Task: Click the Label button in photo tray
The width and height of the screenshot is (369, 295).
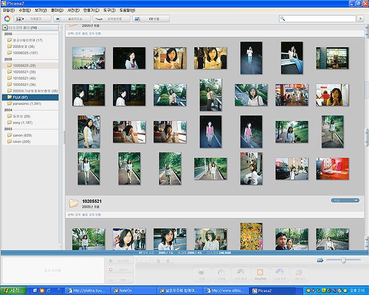Action: (x=120, y=279)
